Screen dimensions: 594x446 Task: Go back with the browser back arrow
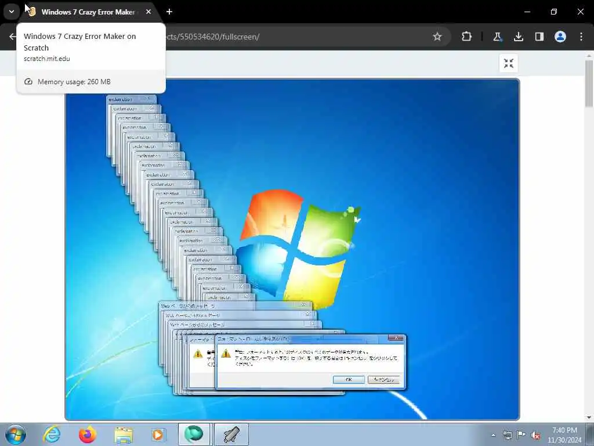point(13,37)
